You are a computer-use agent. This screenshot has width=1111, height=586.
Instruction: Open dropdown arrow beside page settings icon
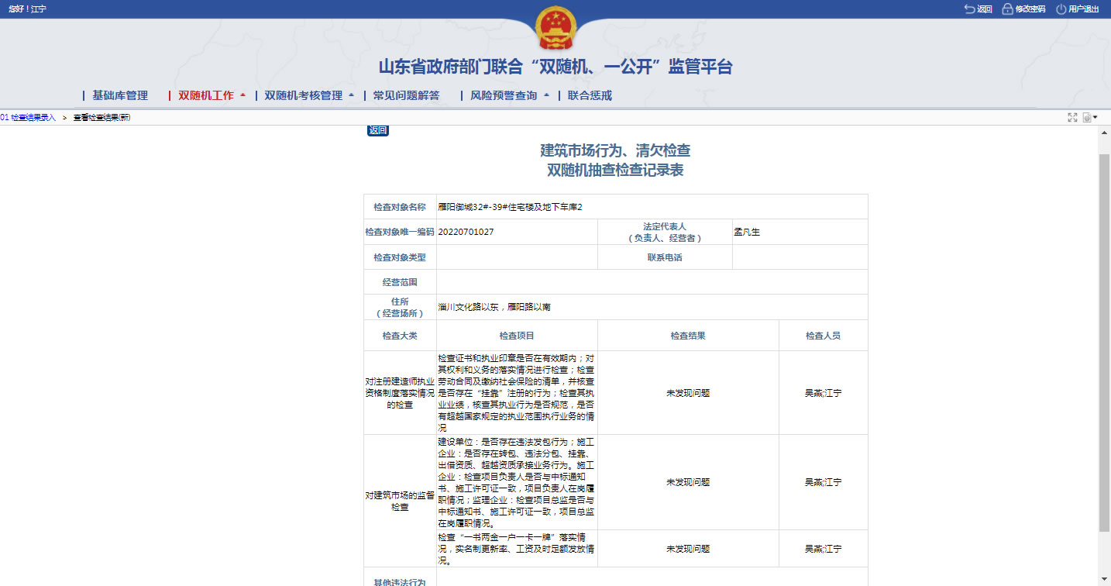(1096, 117)
